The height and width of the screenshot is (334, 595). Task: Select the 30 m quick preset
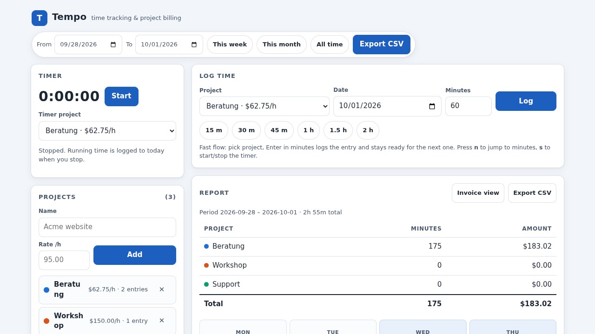(246, 130)
